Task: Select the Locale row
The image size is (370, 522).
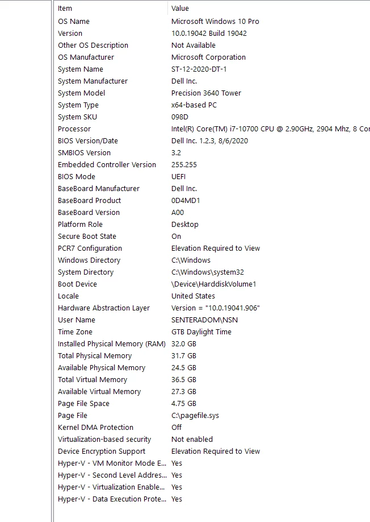Action: 68,296
